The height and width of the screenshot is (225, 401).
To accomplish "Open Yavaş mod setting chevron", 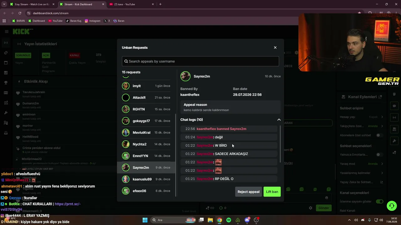I will click(382, 164).
